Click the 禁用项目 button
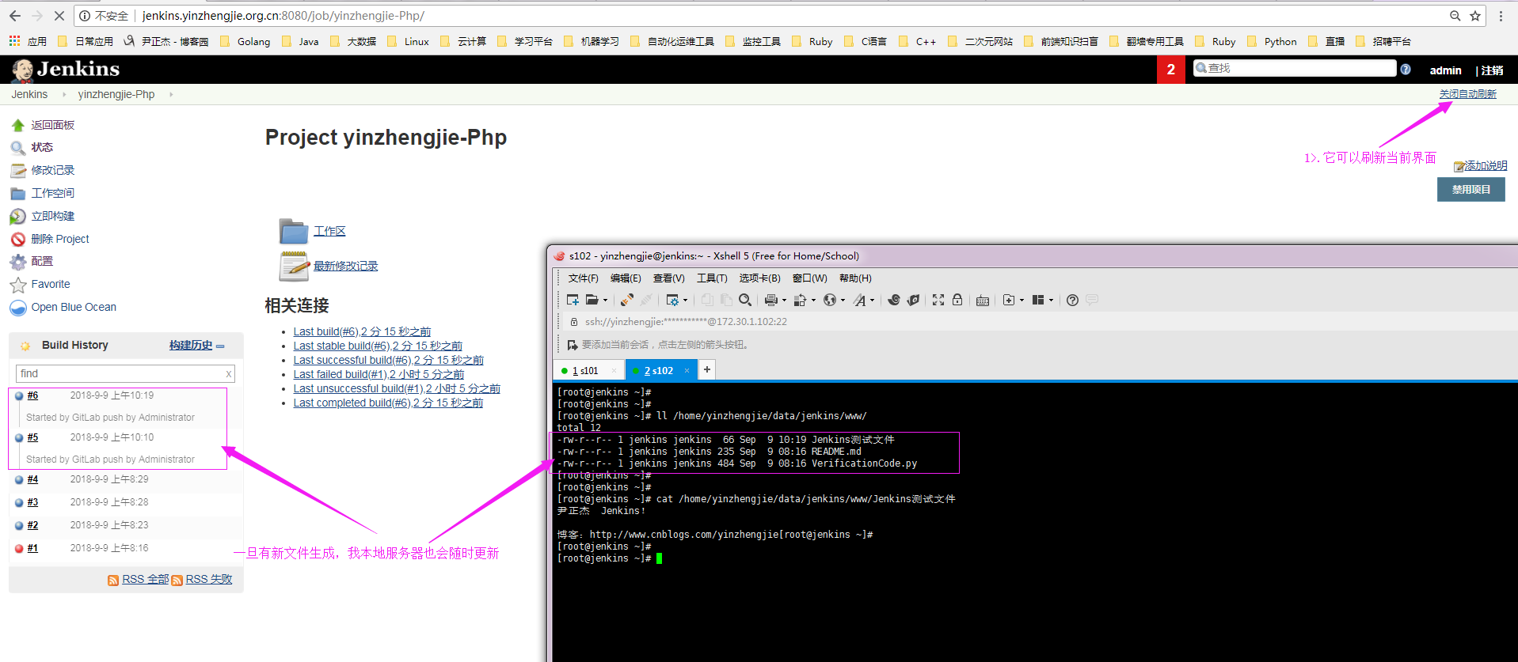 click(1470, 190)
